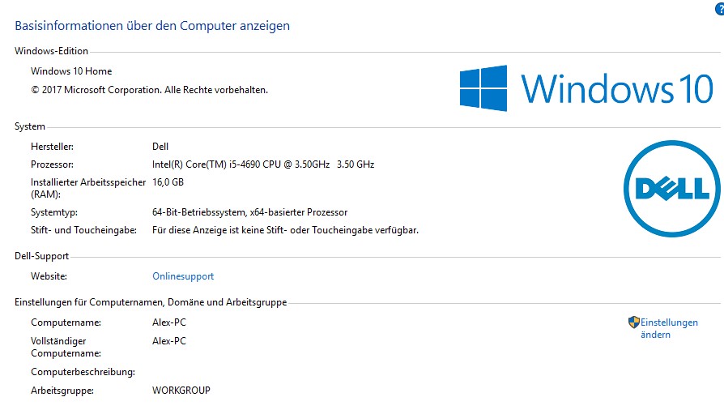Click the Windows 10 Home edition text
The width and height of the screenshot is (724, 410).
[71, 71]
